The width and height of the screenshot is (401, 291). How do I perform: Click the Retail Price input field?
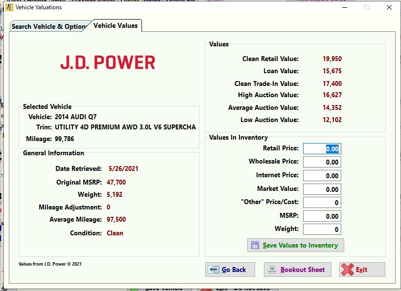pos(322,149)
